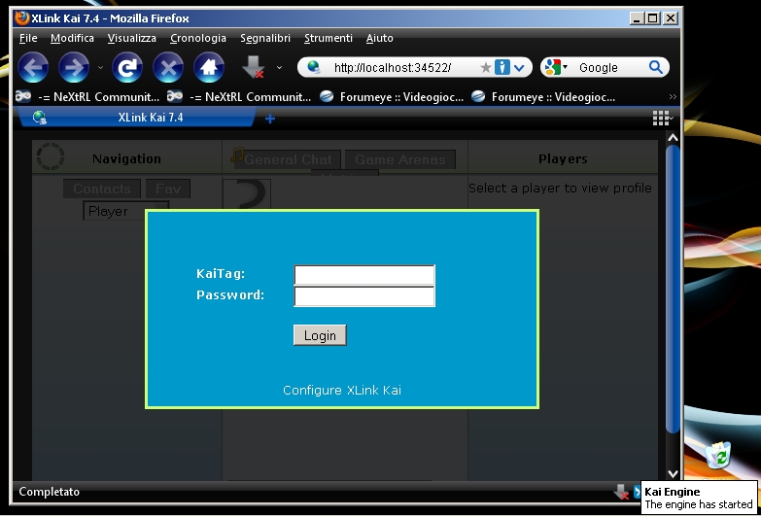Maximize the Firefox window
This screenshot has width=761, height=517.
point(653,18)
